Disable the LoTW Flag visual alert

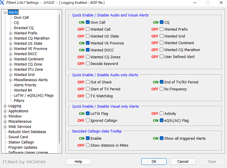88,114
